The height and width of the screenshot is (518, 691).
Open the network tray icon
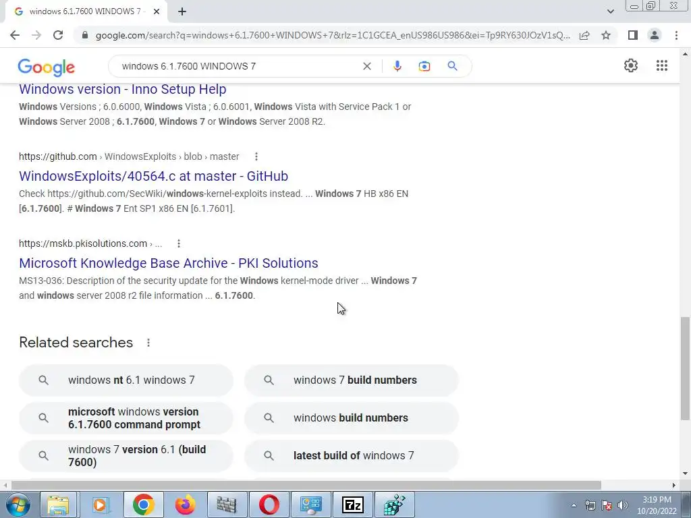(590, 505)
